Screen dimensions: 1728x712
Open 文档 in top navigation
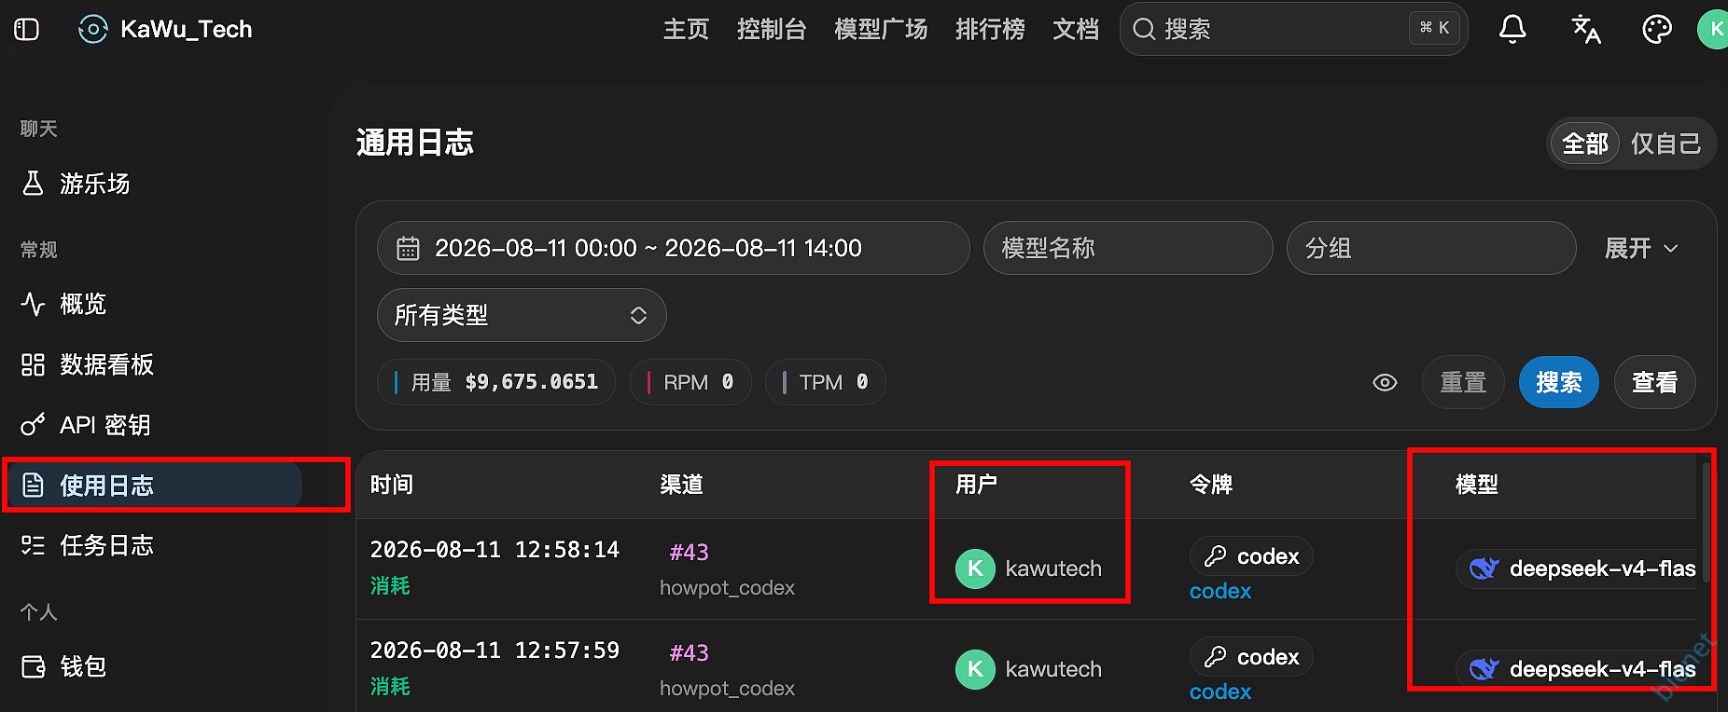pyautogui.click(x=1076, y=30)
